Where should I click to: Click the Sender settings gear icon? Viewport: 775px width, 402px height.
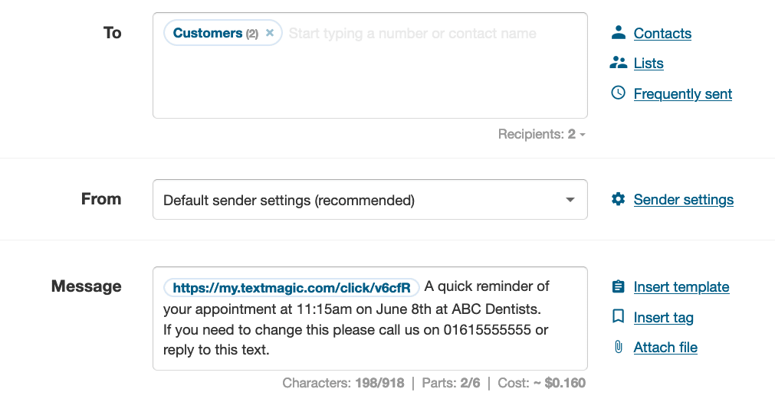coord(618,199)
